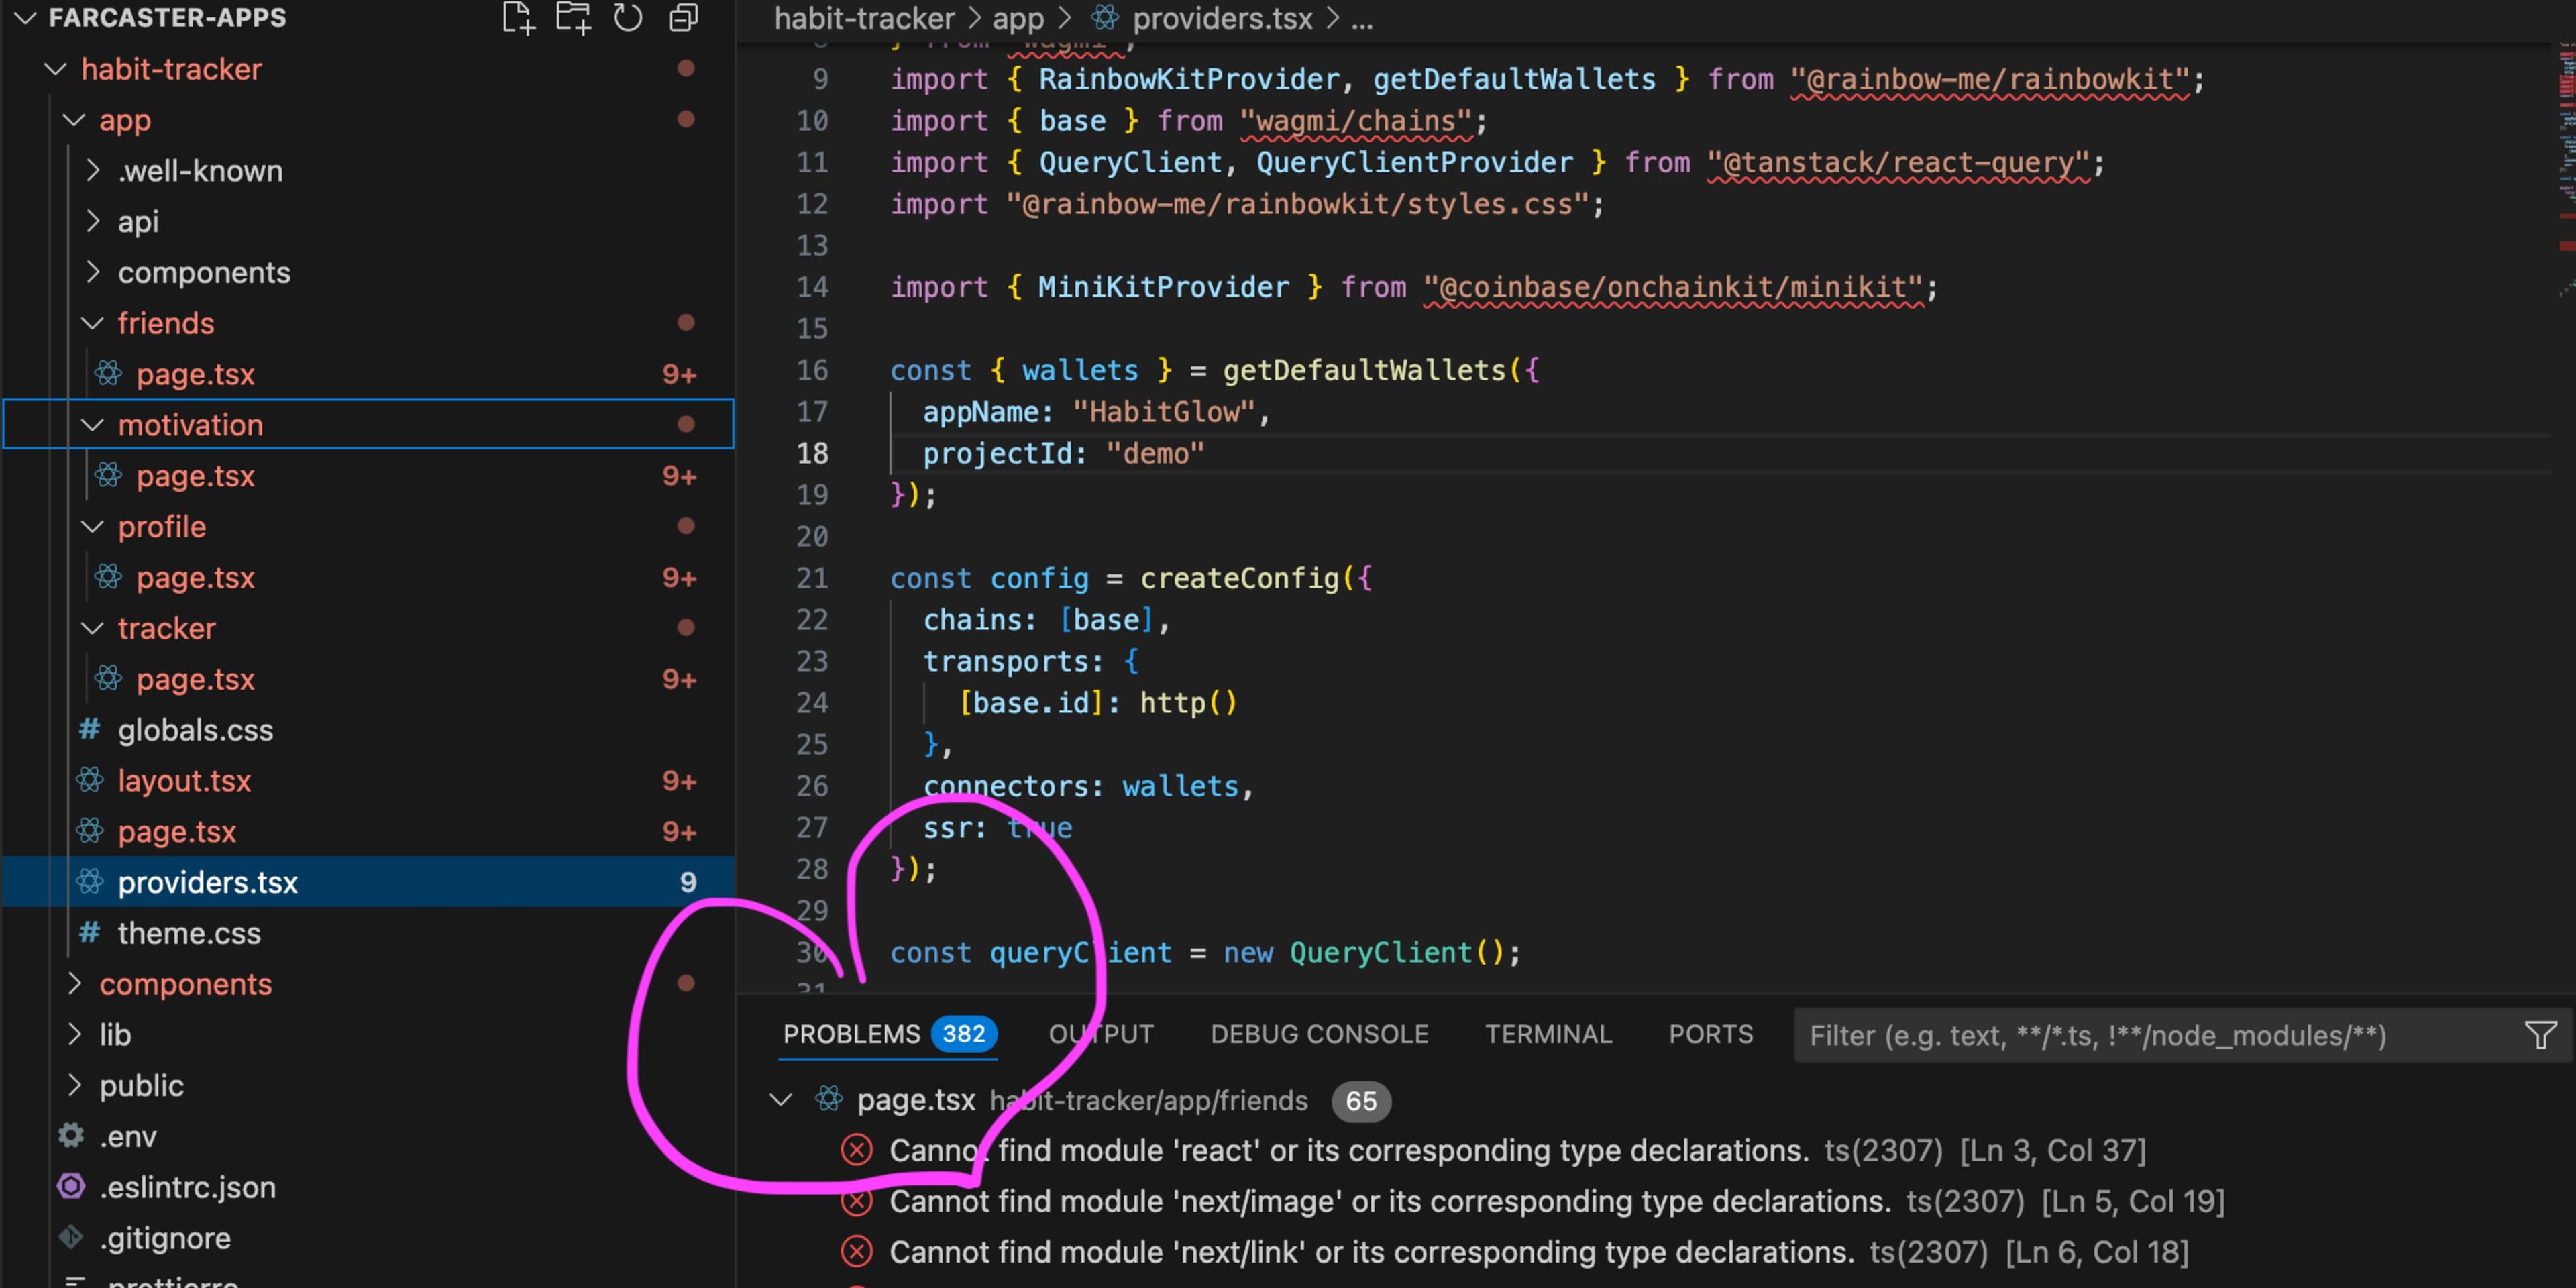This screenshot has width=2576, height=1288.
Task: Click the providers.tsx breadcrumb segment
Action: click(x=1222, y=18)
